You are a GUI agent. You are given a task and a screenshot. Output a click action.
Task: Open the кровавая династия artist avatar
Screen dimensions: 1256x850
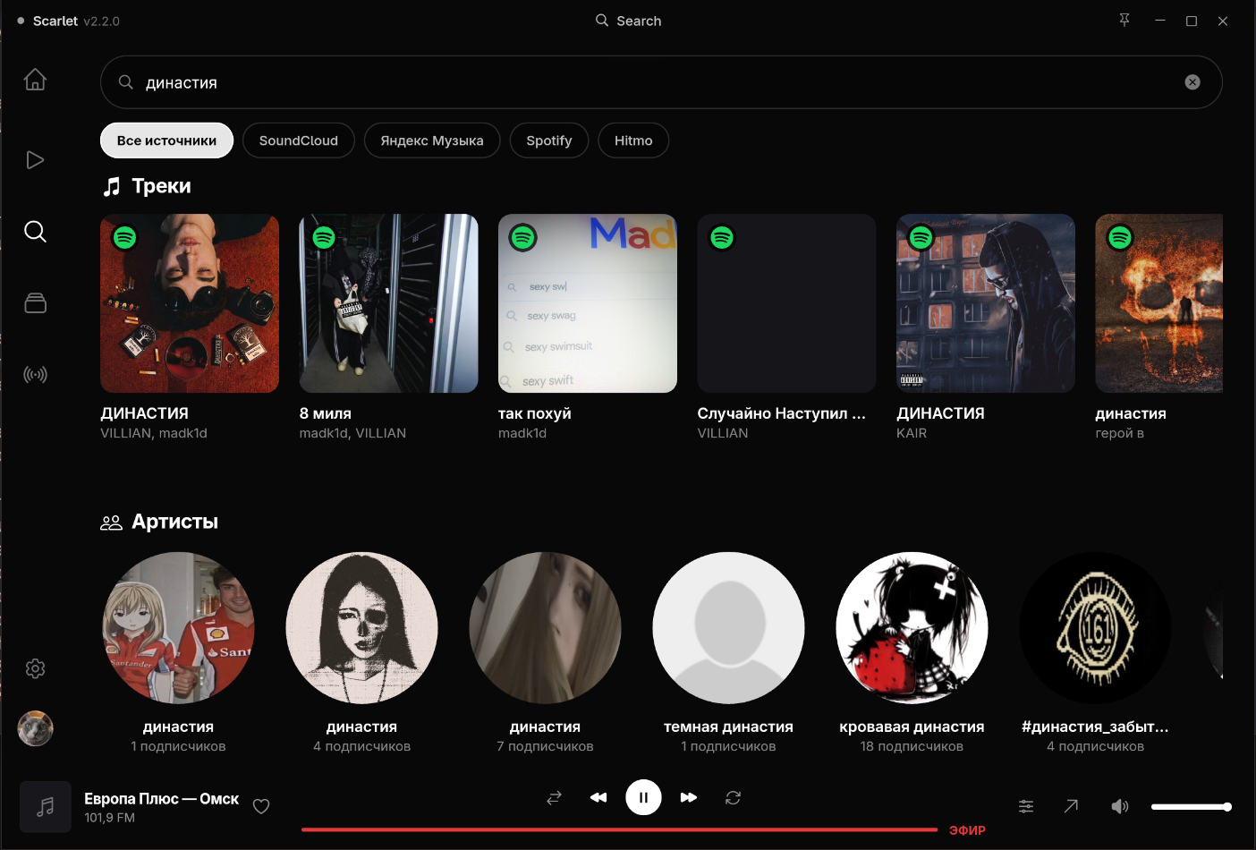click(x=912, y=627)
